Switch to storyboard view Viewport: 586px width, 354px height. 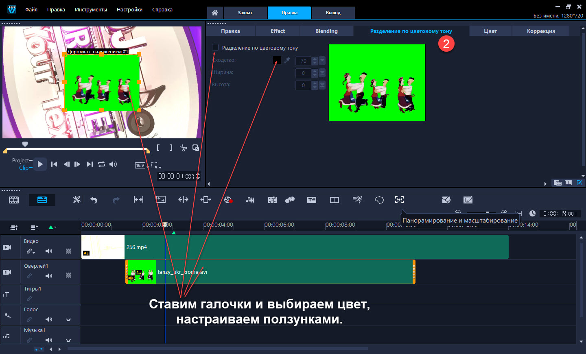pyautogui.click(x=14, y=200)
